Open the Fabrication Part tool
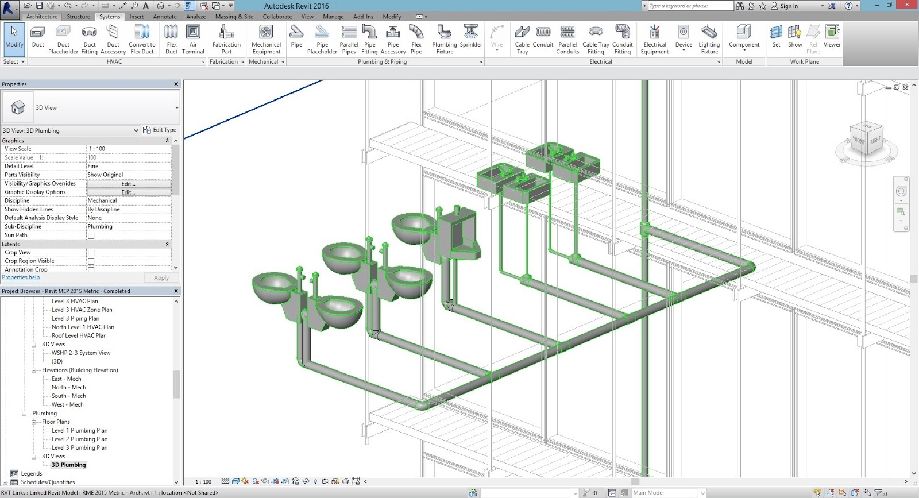Image resolution: width=919 pixels, height=498 pixels. click(x=226, y=39)
